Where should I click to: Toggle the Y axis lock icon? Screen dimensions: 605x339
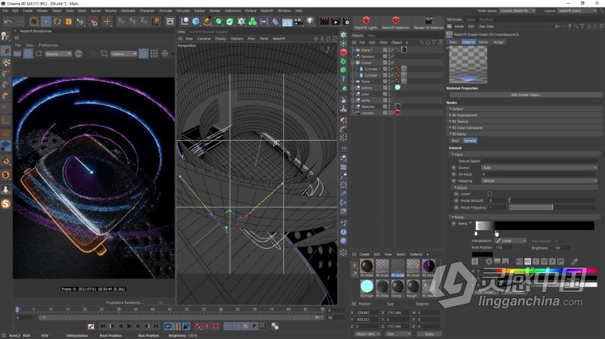(132, 22)
